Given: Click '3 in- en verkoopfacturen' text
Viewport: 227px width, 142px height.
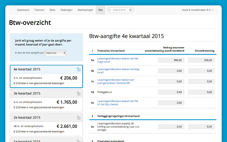Looking at the screenshot, I should (x=28, y=78).
